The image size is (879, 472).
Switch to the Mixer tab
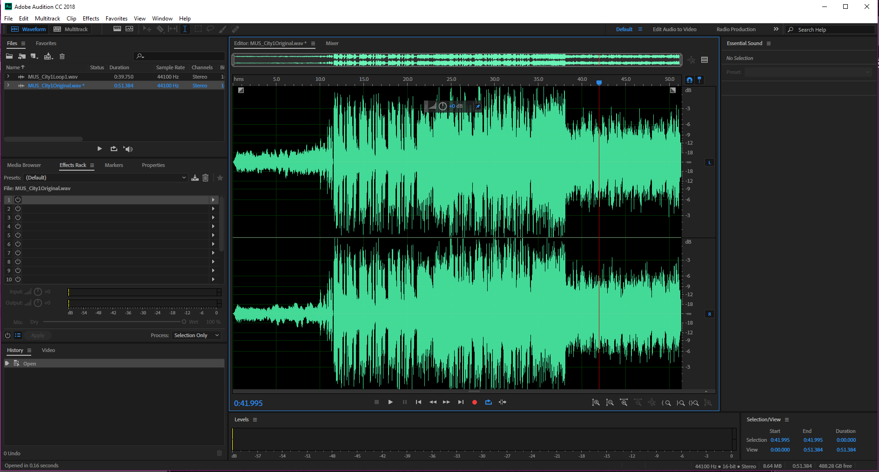point(332,43)
